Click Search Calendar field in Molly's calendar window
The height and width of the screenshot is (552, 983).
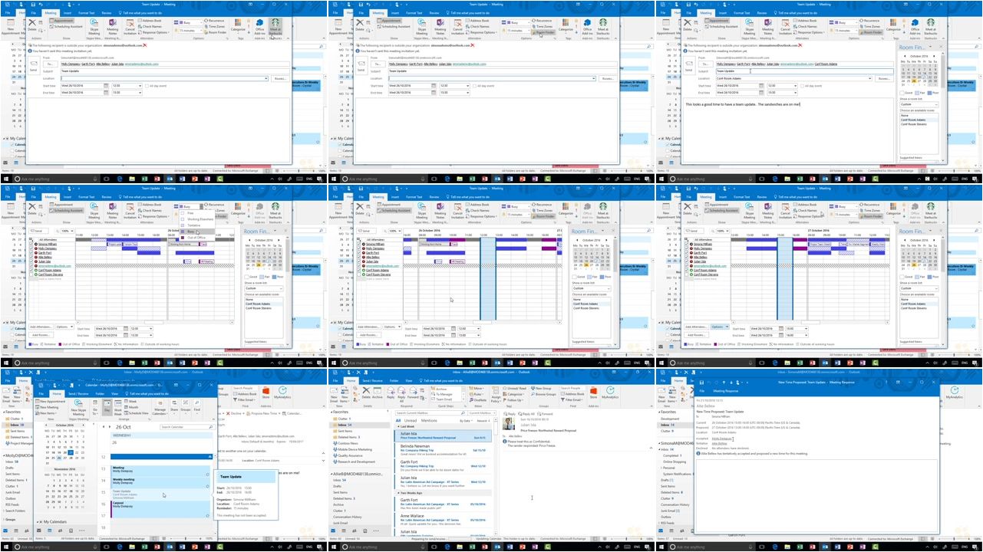(x=188, y=427)
